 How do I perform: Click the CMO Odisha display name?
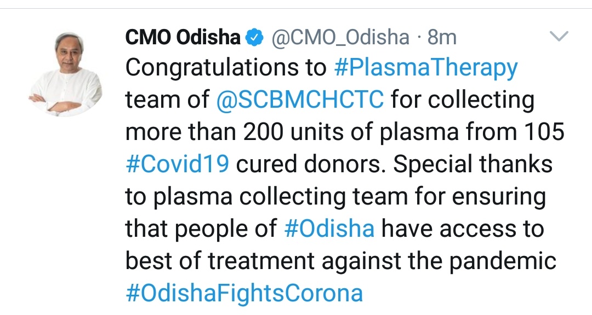(183, 37)
